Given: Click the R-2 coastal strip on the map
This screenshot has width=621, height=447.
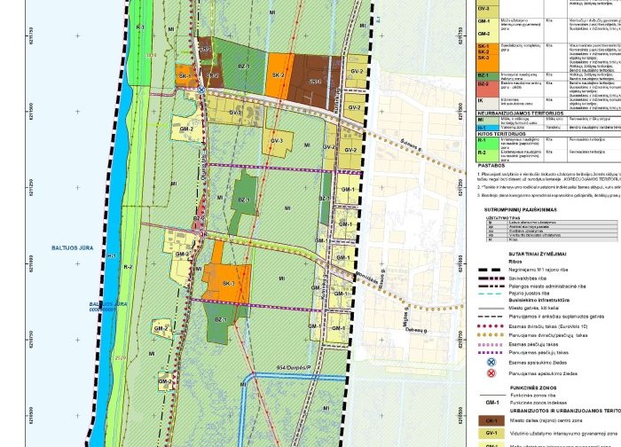Looking at the screenshot, I should click(128, 267).
